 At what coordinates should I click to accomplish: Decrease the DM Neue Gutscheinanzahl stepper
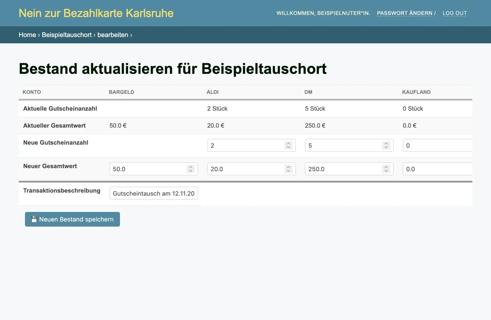(x=386, y=148)
